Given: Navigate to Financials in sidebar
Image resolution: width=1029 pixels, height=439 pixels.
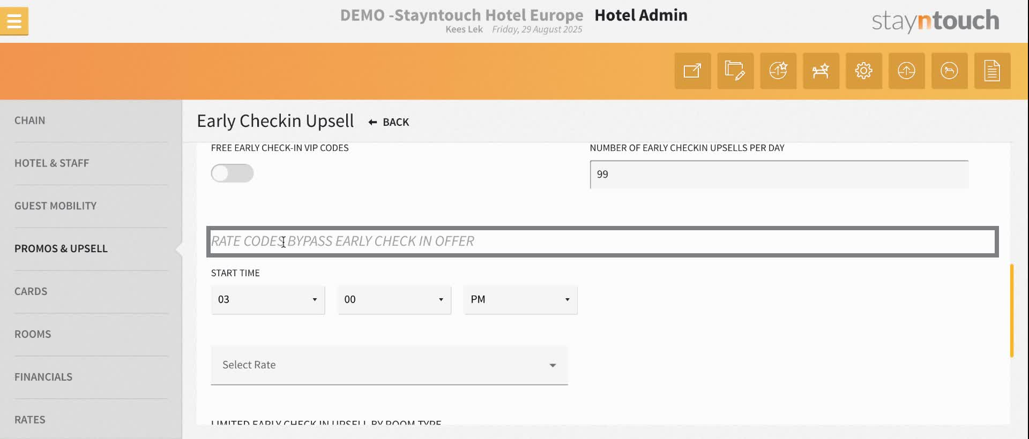Looking at the screenshot, I should (x=43, y=376).
